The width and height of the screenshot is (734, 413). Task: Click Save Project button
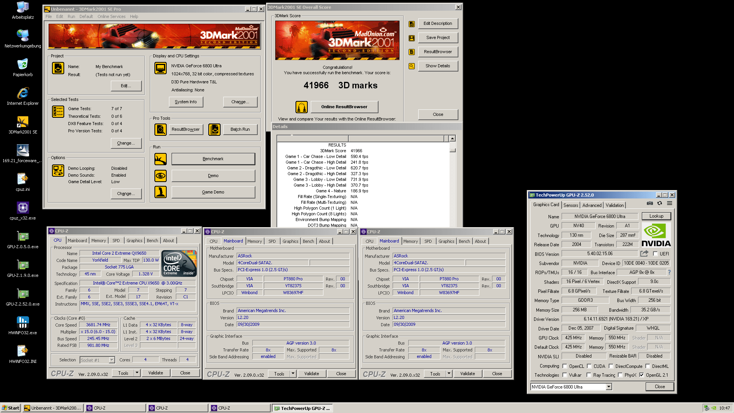(x=438, y=37)
